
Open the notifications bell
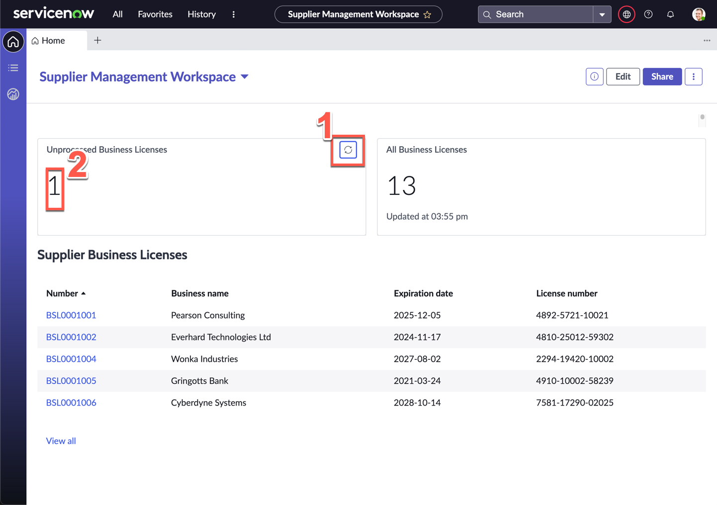[x=670, y=14]
